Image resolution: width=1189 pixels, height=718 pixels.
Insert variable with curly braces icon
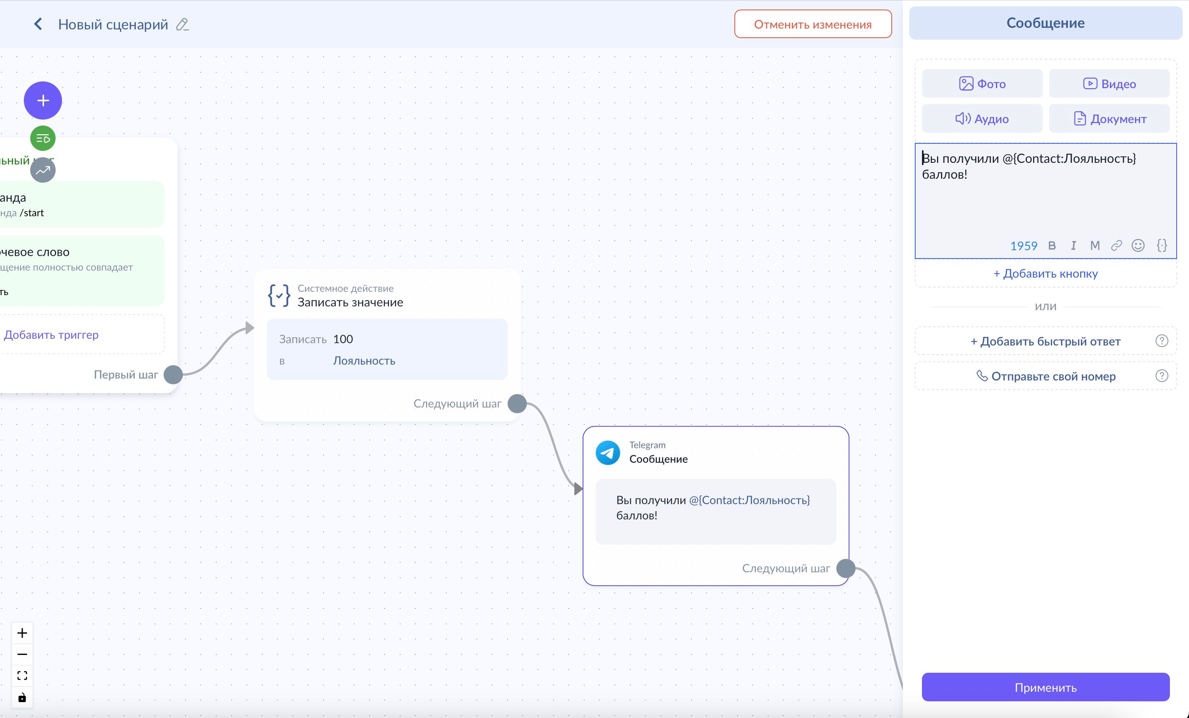[1162, 245]
